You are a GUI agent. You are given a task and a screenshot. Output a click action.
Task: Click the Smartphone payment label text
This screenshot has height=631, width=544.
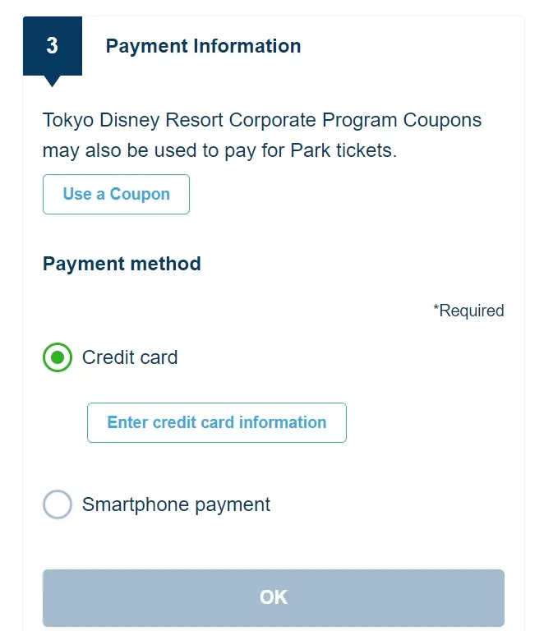(x=176, y=504)
